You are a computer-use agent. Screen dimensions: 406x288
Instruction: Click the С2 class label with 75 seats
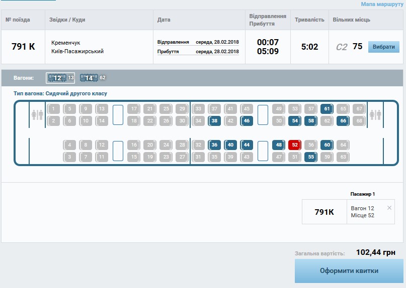pyautogui.click(x=342, y=47)
